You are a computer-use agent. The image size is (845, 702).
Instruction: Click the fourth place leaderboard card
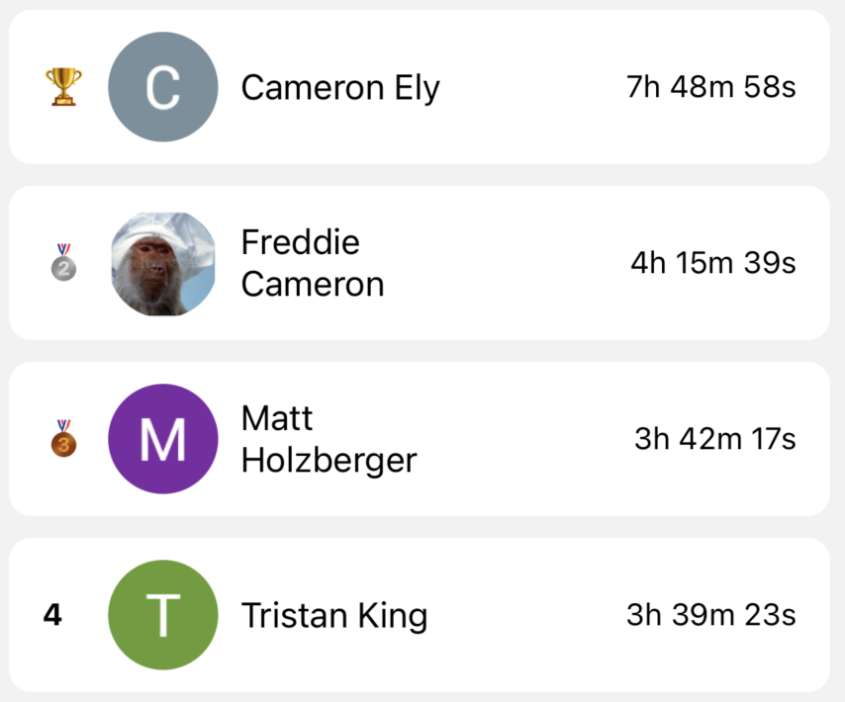click(x=422, y=614)
